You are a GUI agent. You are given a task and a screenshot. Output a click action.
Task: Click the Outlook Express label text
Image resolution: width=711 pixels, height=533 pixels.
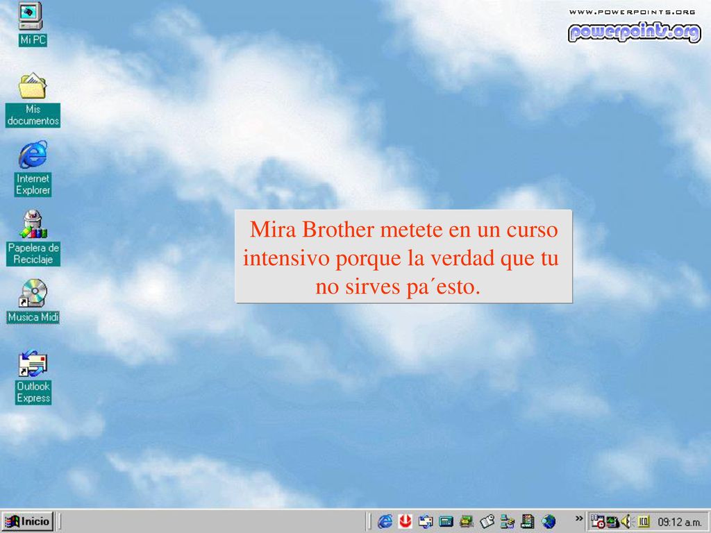click(33, 392)
